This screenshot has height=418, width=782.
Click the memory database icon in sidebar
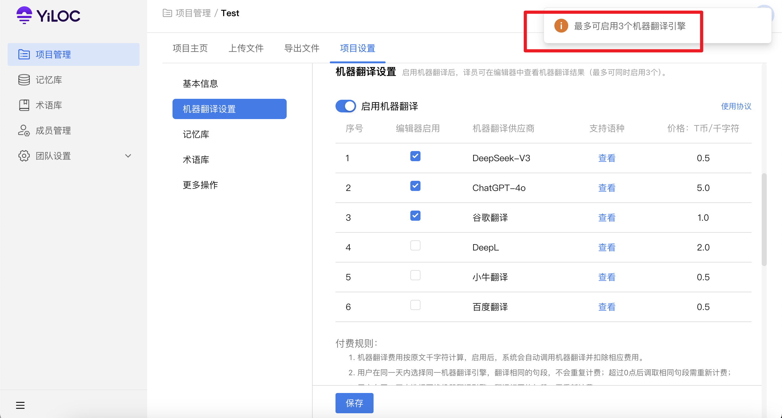click(x=24, y=80)
